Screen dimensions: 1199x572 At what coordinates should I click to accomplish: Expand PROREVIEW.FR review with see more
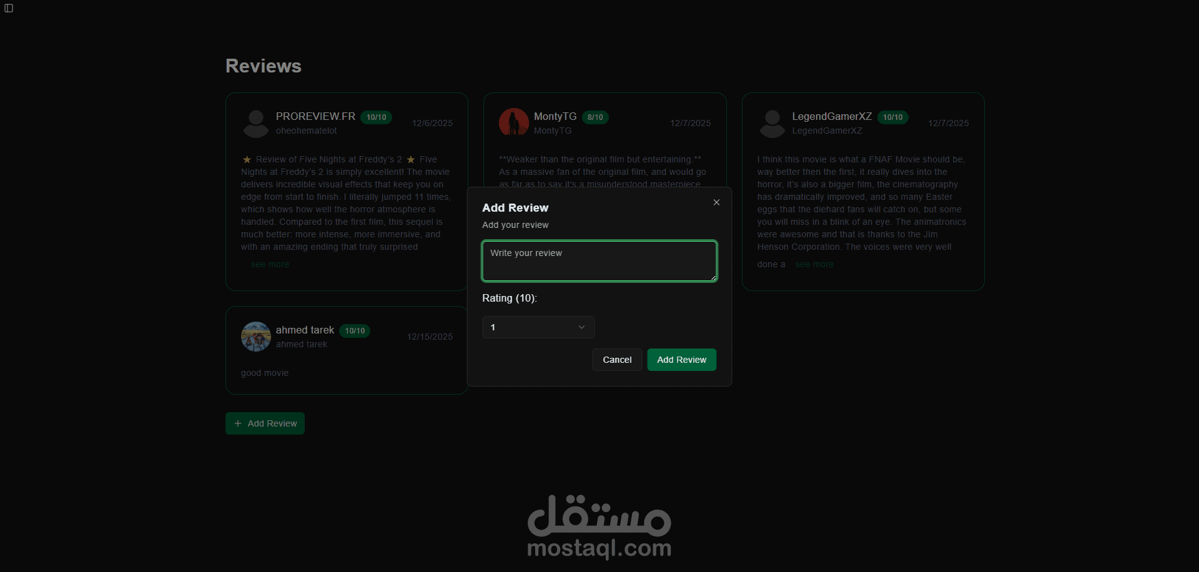pyautogui.click(x=270, y=264)
